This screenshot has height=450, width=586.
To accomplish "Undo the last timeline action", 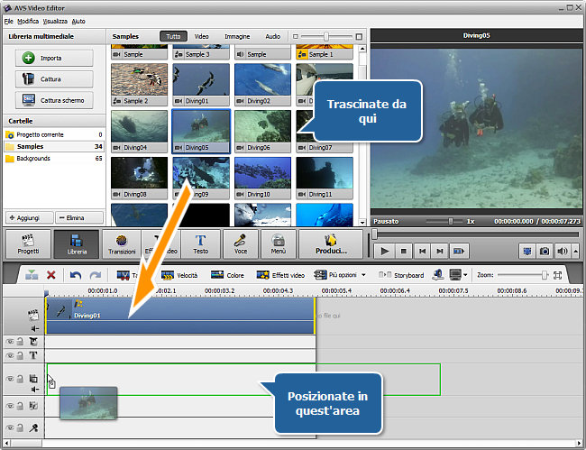I will tap(76, 275).
